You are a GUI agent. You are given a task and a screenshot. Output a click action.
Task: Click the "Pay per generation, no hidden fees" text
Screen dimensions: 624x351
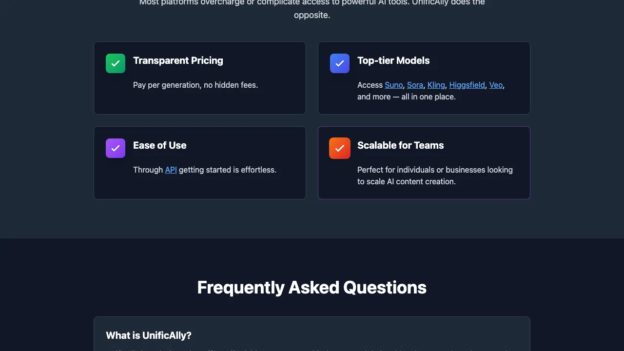tap(195, 85)
